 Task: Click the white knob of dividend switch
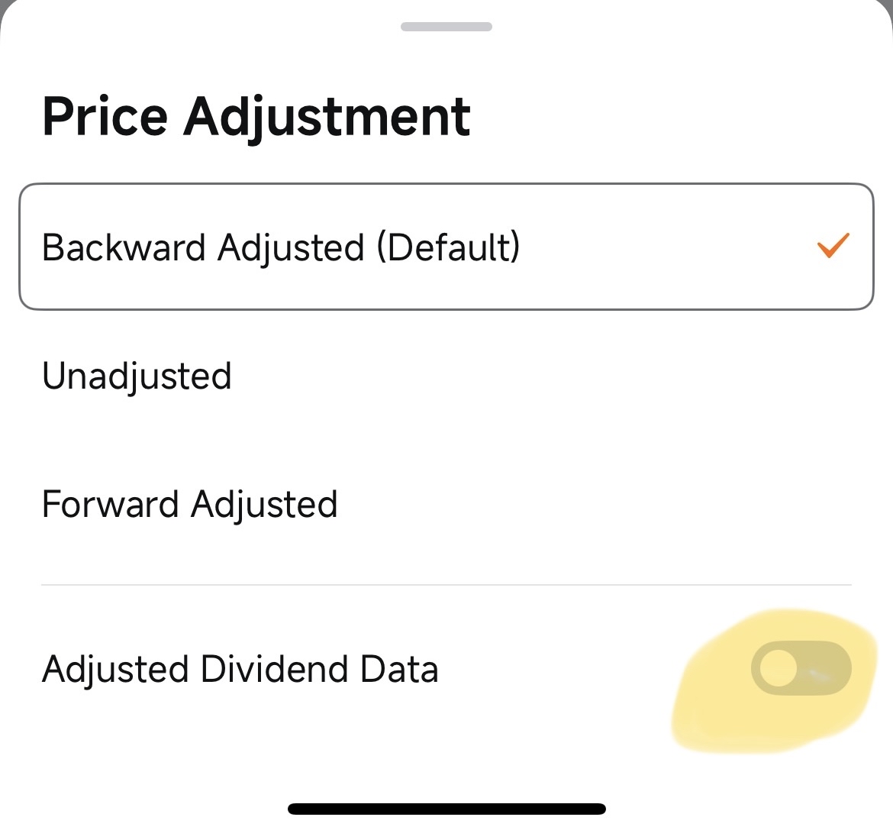(x=779, y=668)
